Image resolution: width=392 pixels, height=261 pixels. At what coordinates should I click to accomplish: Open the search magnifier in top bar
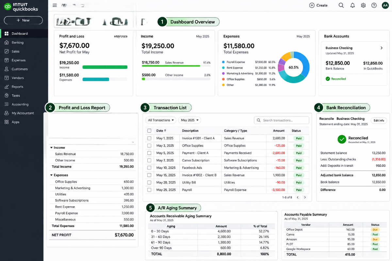341,5
